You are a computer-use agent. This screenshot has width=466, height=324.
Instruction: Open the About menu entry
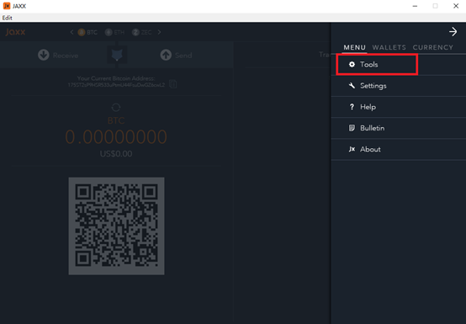pos(399,149)
